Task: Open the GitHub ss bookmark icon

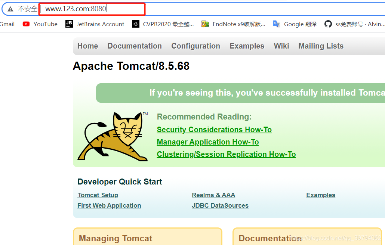Action: click(x=328, y=24)
